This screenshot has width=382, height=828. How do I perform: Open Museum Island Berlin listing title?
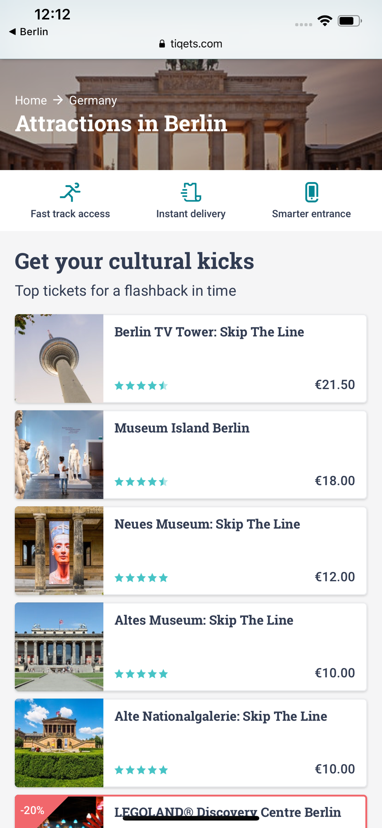pyautogui.click(x=182, y=428)
